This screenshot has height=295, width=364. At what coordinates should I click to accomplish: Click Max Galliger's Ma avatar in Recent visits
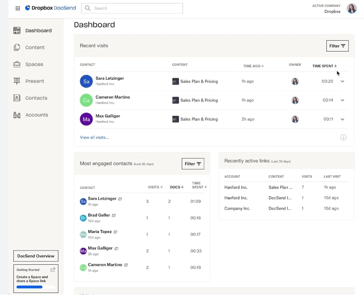[86, 119]
